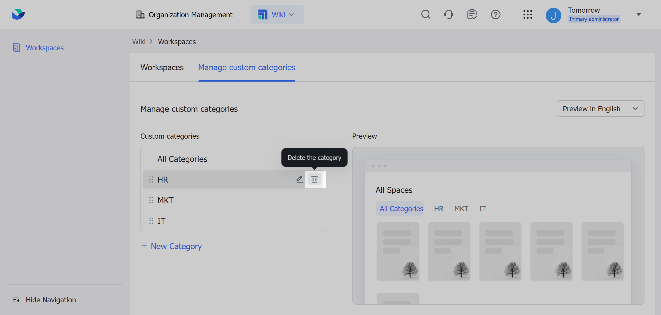Click the Workspaces sidebar icon
Image resolution: width=661 pixels, height=315 pixels.
pyautogui.click(x=17, y=48)
